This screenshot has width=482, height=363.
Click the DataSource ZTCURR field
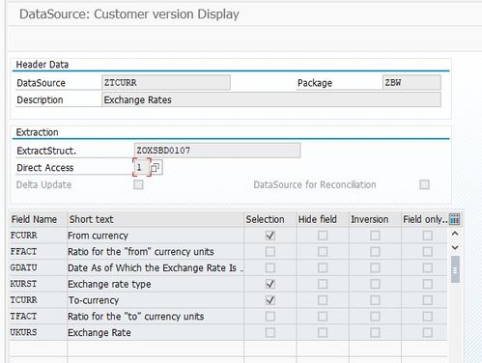(166, 83)
